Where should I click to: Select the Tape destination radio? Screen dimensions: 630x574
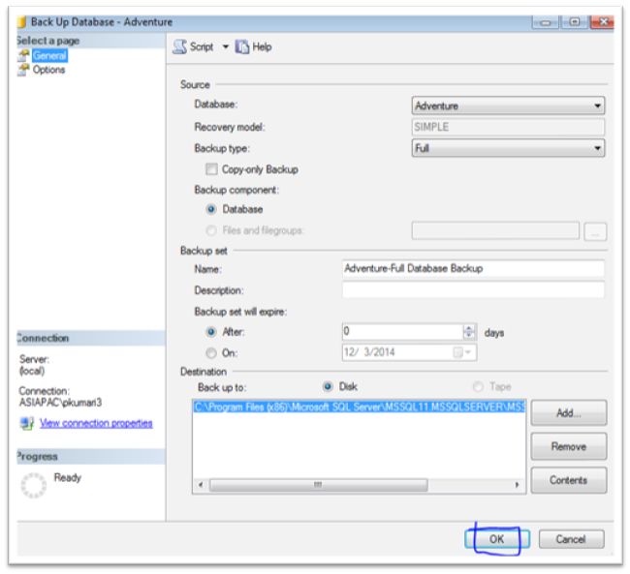tap(478, 386)
